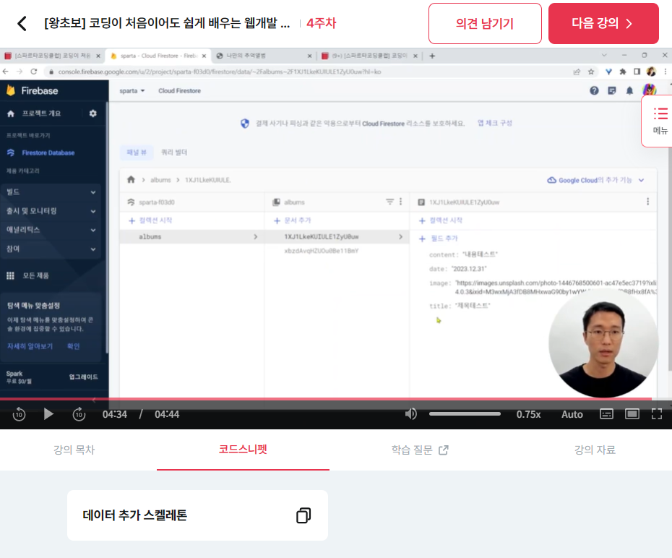Select the 코드스니펫 tab
This screenshot has width=672, height=558.
tap(243, 450)
